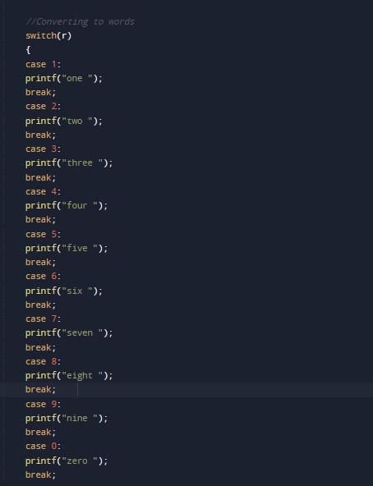Viewport: 373px width, 486px height.
Task: Click the printf "five" statement
Action: coord(67,248)
